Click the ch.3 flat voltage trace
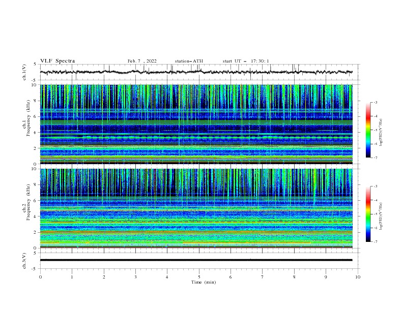The width and height of the screenshot is (403, 311). (196, 260)
